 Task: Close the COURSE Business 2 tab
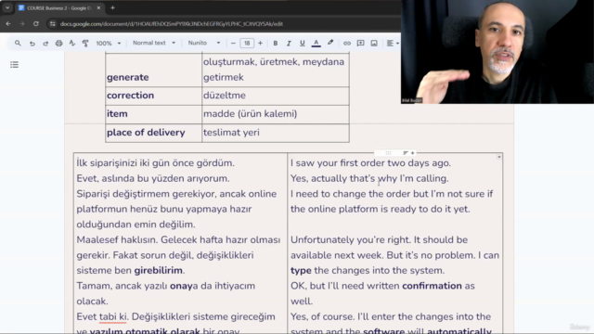pos(99,8)
